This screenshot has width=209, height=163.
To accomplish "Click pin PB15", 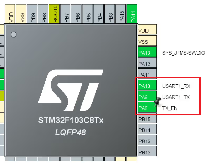I will coord(147,118).
